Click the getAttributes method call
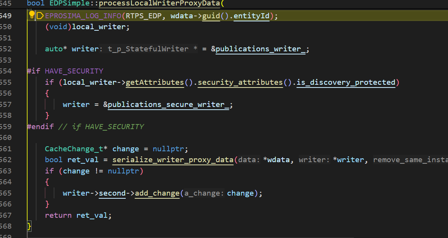 coord(155,82)
